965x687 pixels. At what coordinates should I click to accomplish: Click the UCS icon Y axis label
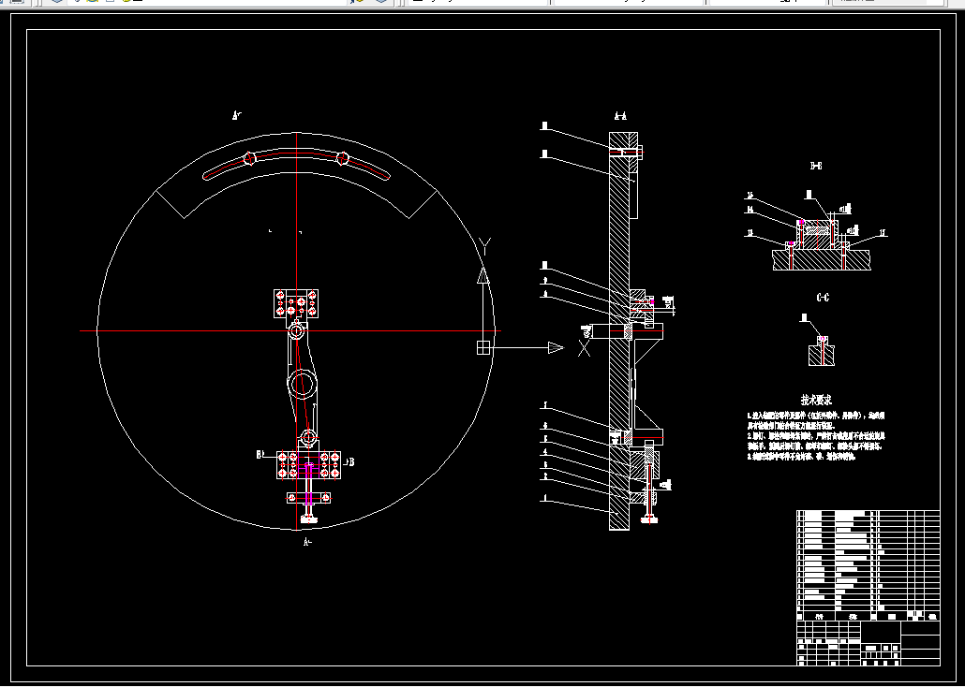[x=484, y=248]
